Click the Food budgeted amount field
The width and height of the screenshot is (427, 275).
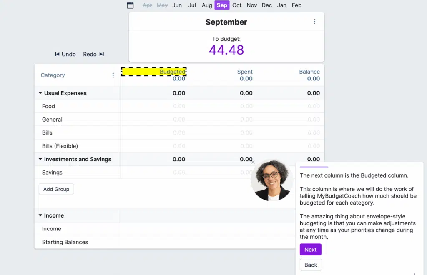click(178, 106)
